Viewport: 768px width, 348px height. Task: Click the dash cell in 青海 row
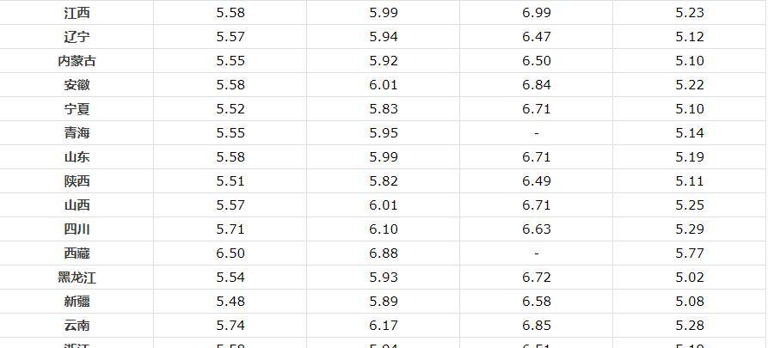(x=537, y=133)
